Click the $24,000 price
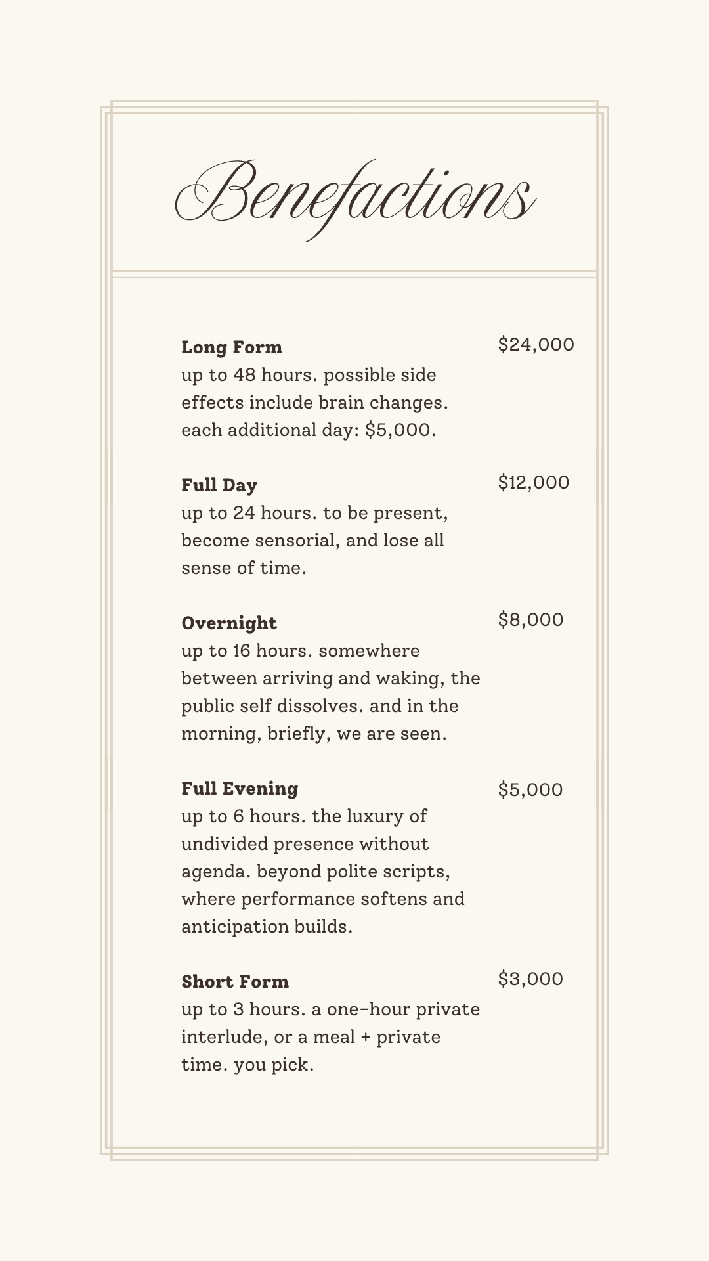This screenshot has width=709, height=1261. point(536,344)
